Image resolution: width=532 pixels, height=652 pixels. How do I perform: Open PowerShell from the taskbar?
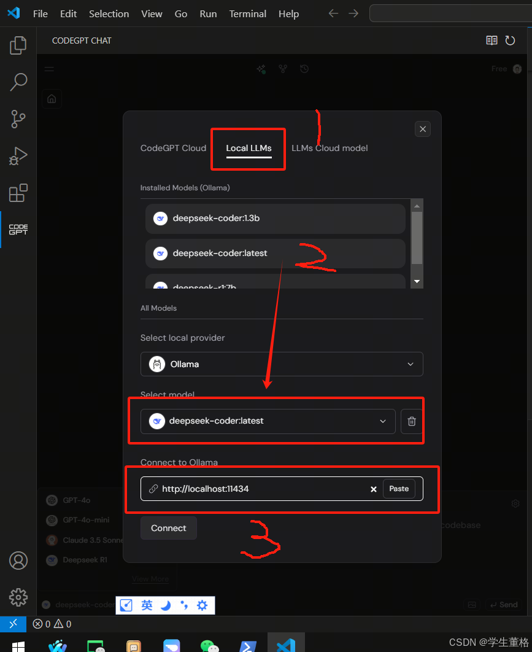tap(248, 646)
